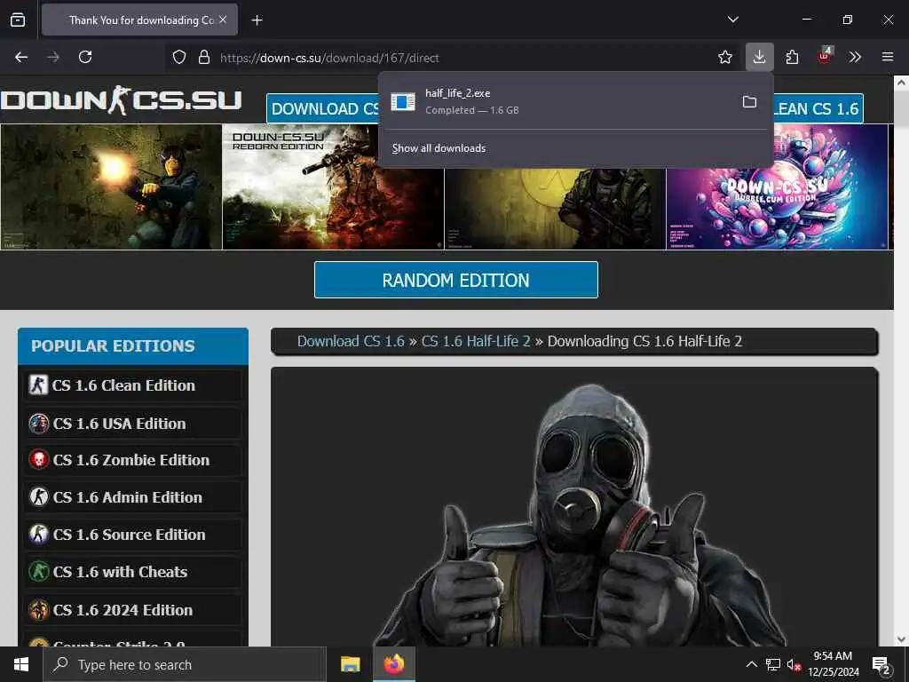Click USA Edition sidebar icon
This screenshot has height=682, width=909.
[38, 424]
